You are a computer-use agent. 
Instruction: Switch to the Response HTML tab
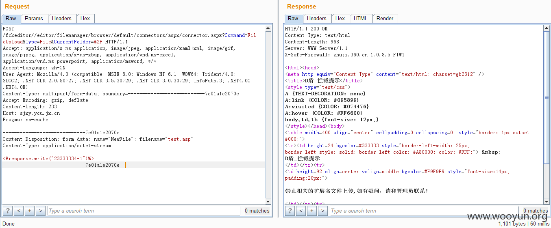(360, 18)
